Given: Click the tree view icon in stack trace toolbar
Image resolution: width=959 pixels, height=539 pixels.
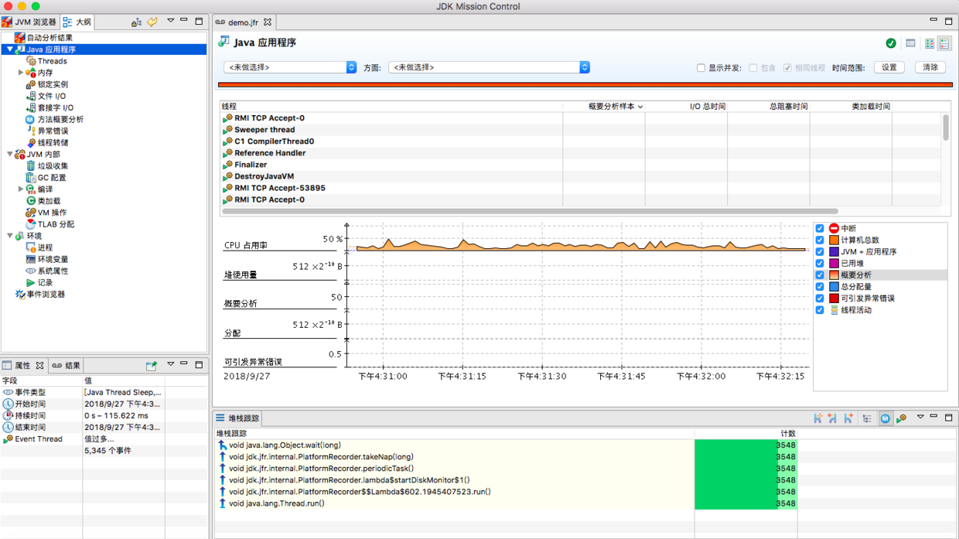Looking at the screenshot, I should (x=867, y=418).
